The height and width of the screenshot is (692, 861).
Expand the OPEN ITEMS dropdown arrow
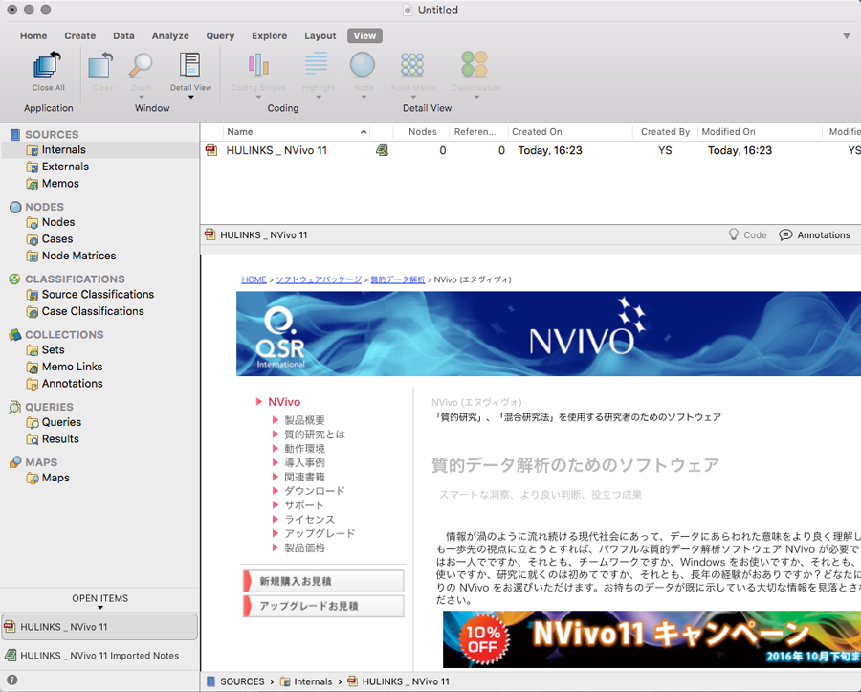coord(99,608)
